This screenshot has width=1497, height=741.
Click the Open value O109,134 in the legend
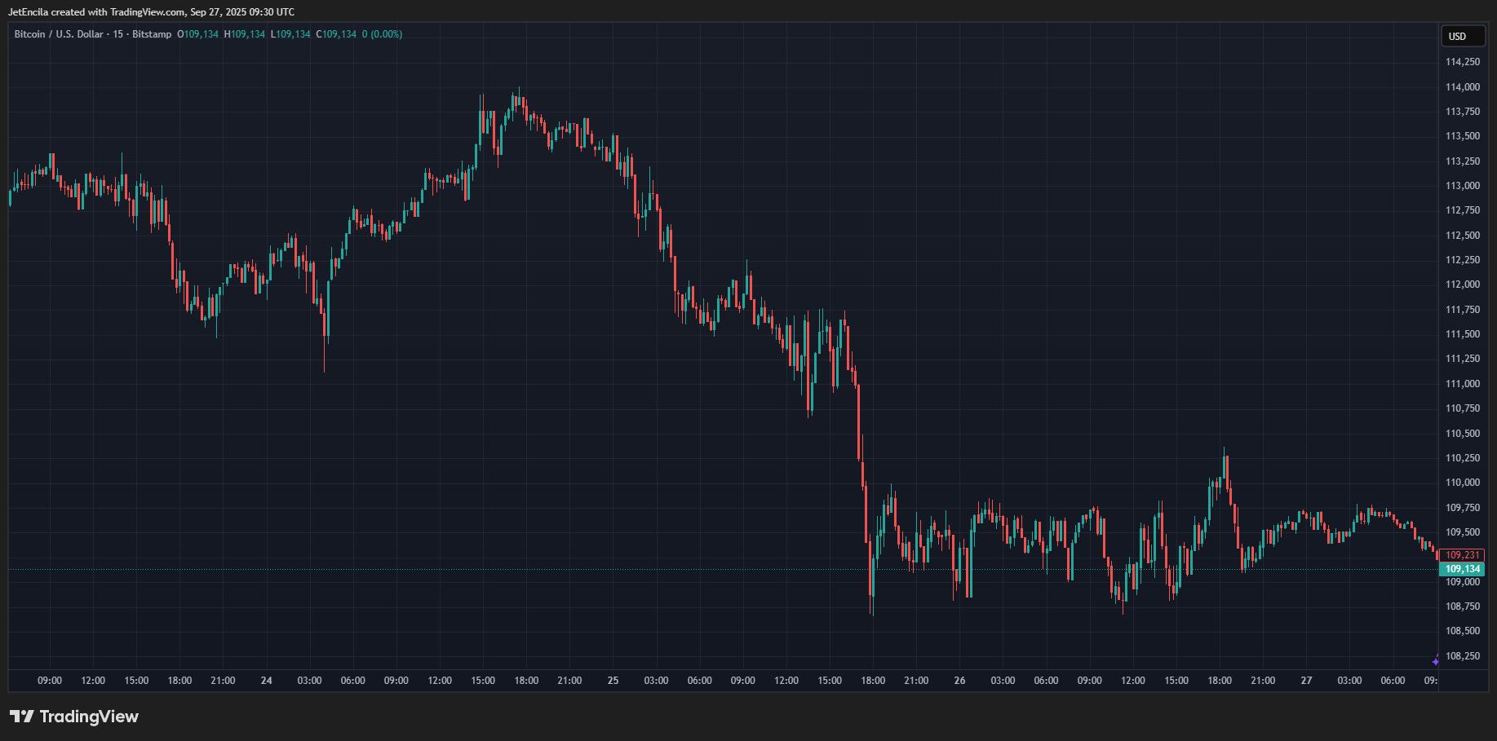[x=198, y=34]
